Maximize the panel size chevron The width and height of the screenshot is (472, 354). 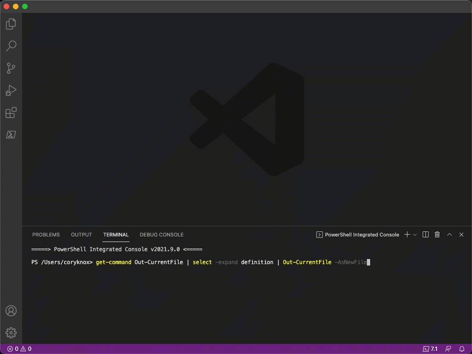[x=449, y=235]
